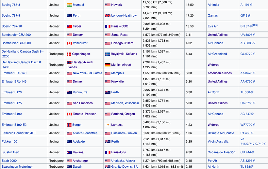Click the US flag icon beside Newark

108,5
